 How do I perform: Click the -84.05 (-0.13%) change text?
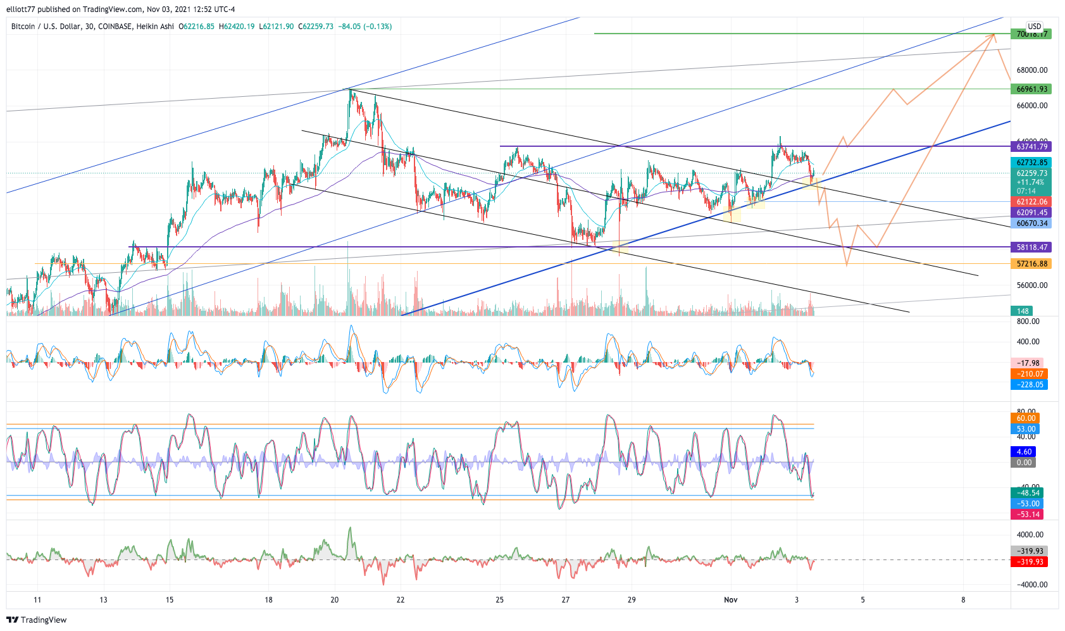click(365, 27)
